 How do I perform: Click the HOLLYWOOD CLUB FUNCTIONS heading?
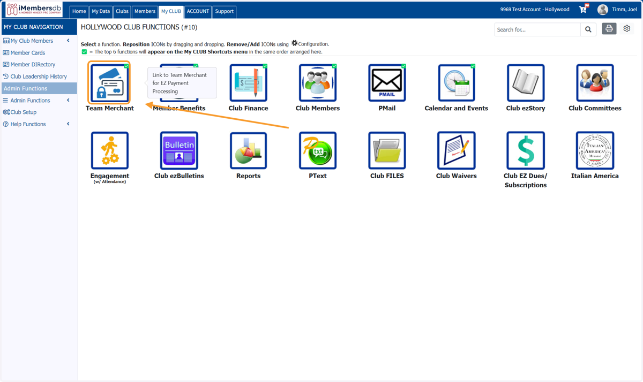tap(139, 27)
